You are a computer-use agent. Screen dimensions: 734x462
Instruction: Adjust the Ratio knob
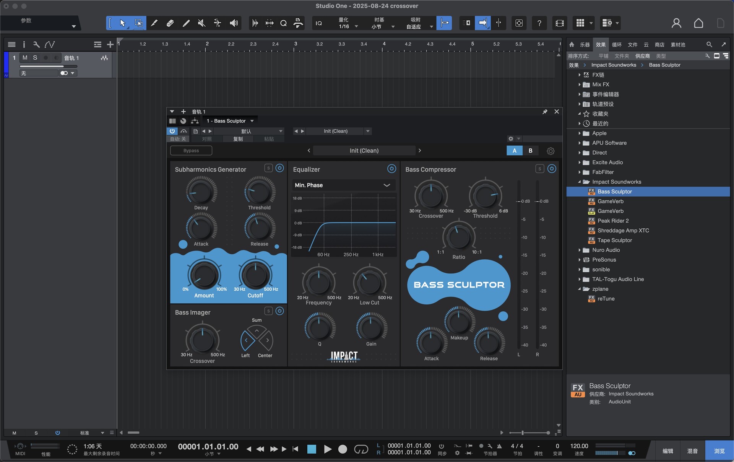(459, 237)
